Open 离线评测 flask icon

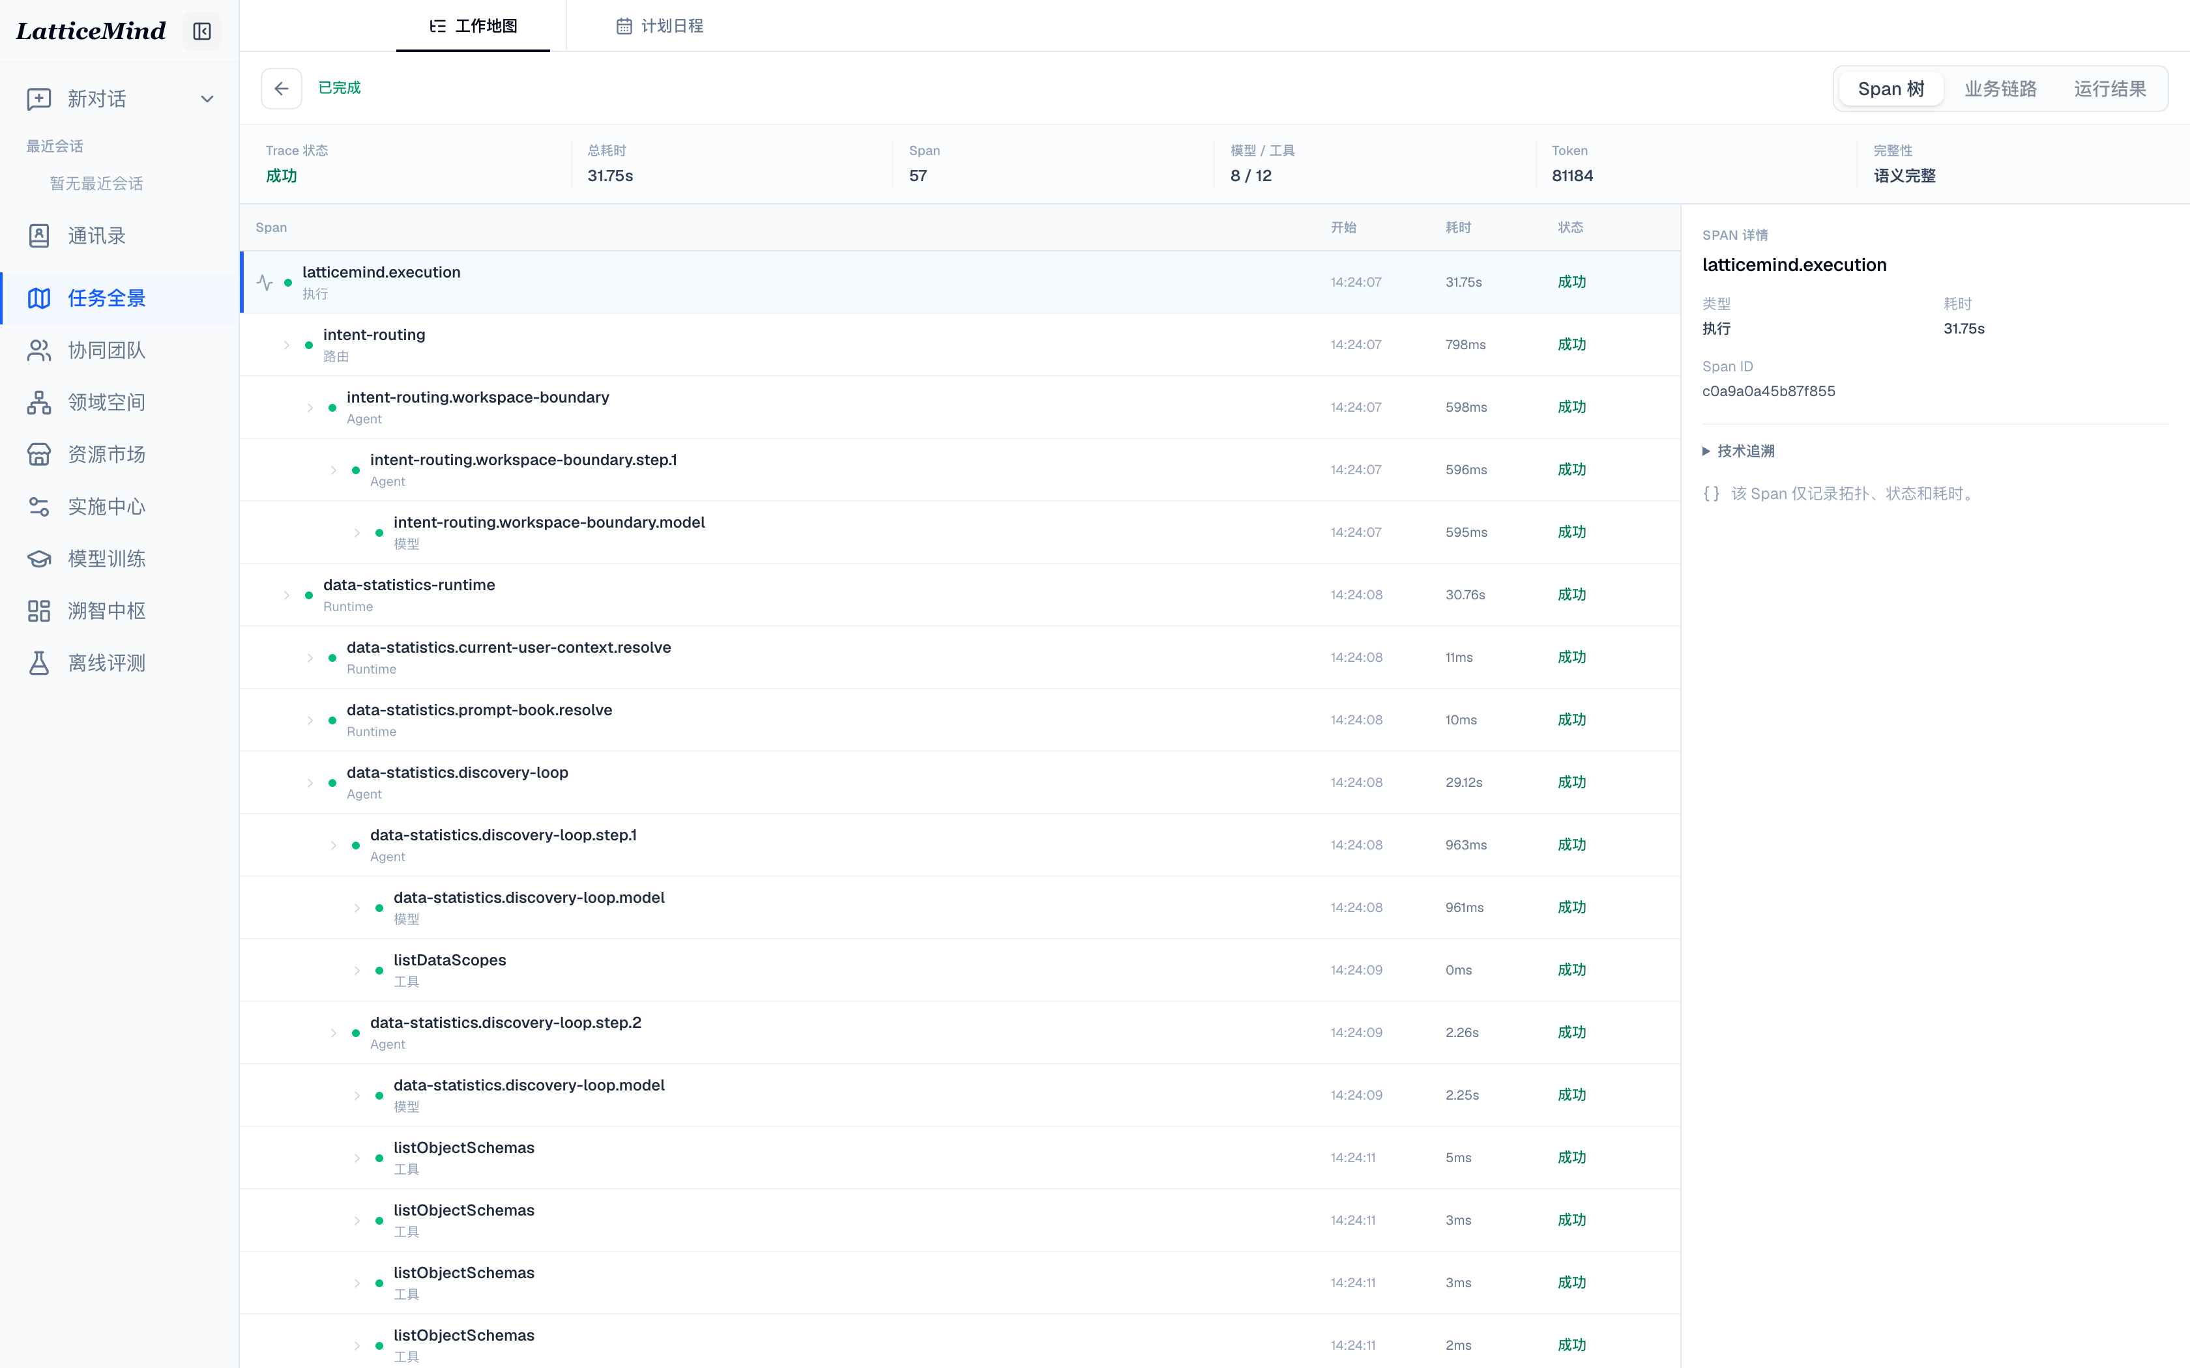point(39,663)
